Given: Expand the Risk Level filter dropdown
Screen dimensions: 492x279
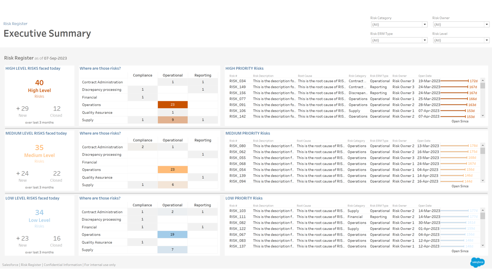Looking at the screenshot, I should pos(461,40).
